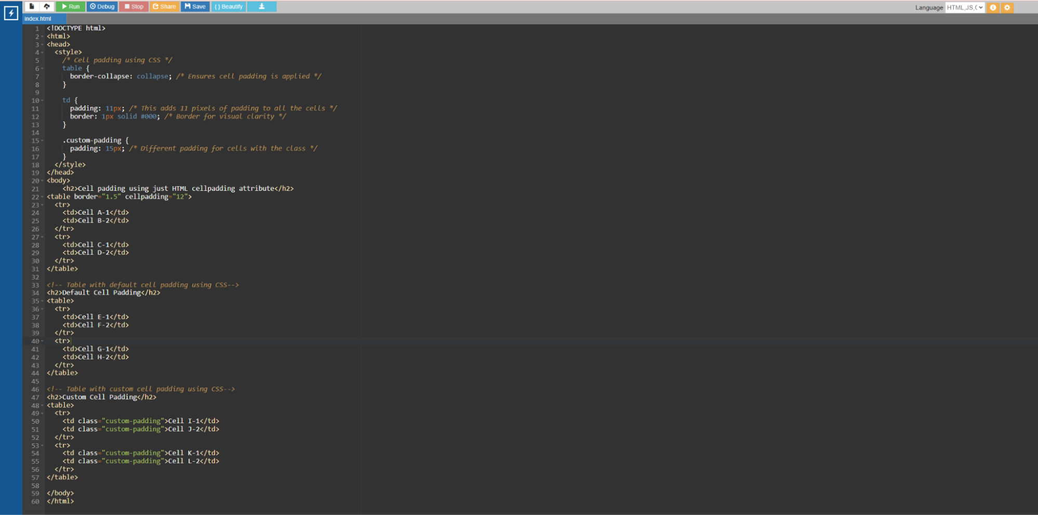The height and width of the screenshot is (515, 1038).
Task: Click the 'Cell D-2' td line
Action: tap(96, 253)
